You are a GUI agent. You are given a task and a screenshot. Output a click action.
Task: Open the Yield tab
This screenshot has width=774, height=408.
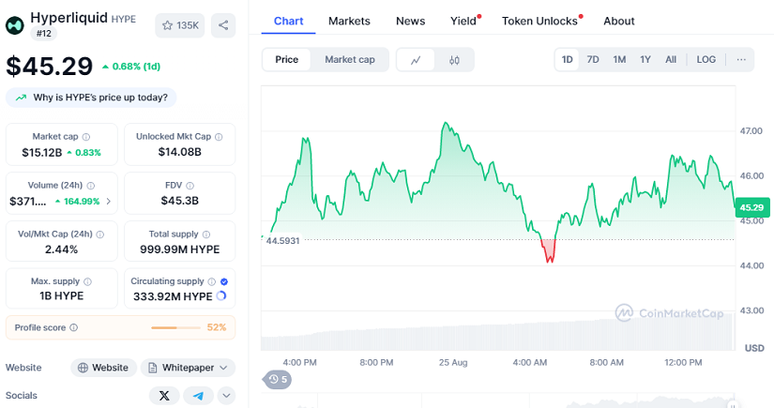coord(464,22)
